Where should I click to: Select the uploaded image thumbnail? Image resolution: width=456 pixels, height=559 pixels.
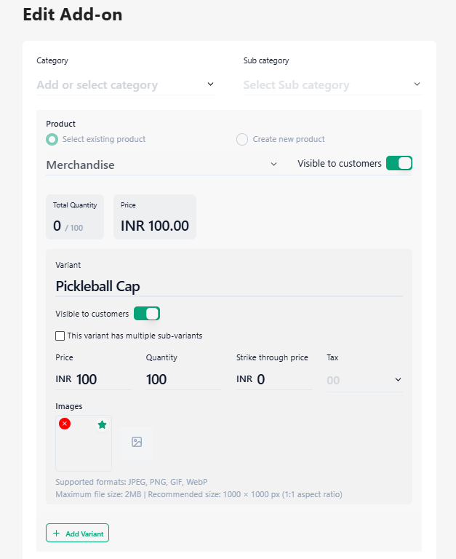(84, 443)
